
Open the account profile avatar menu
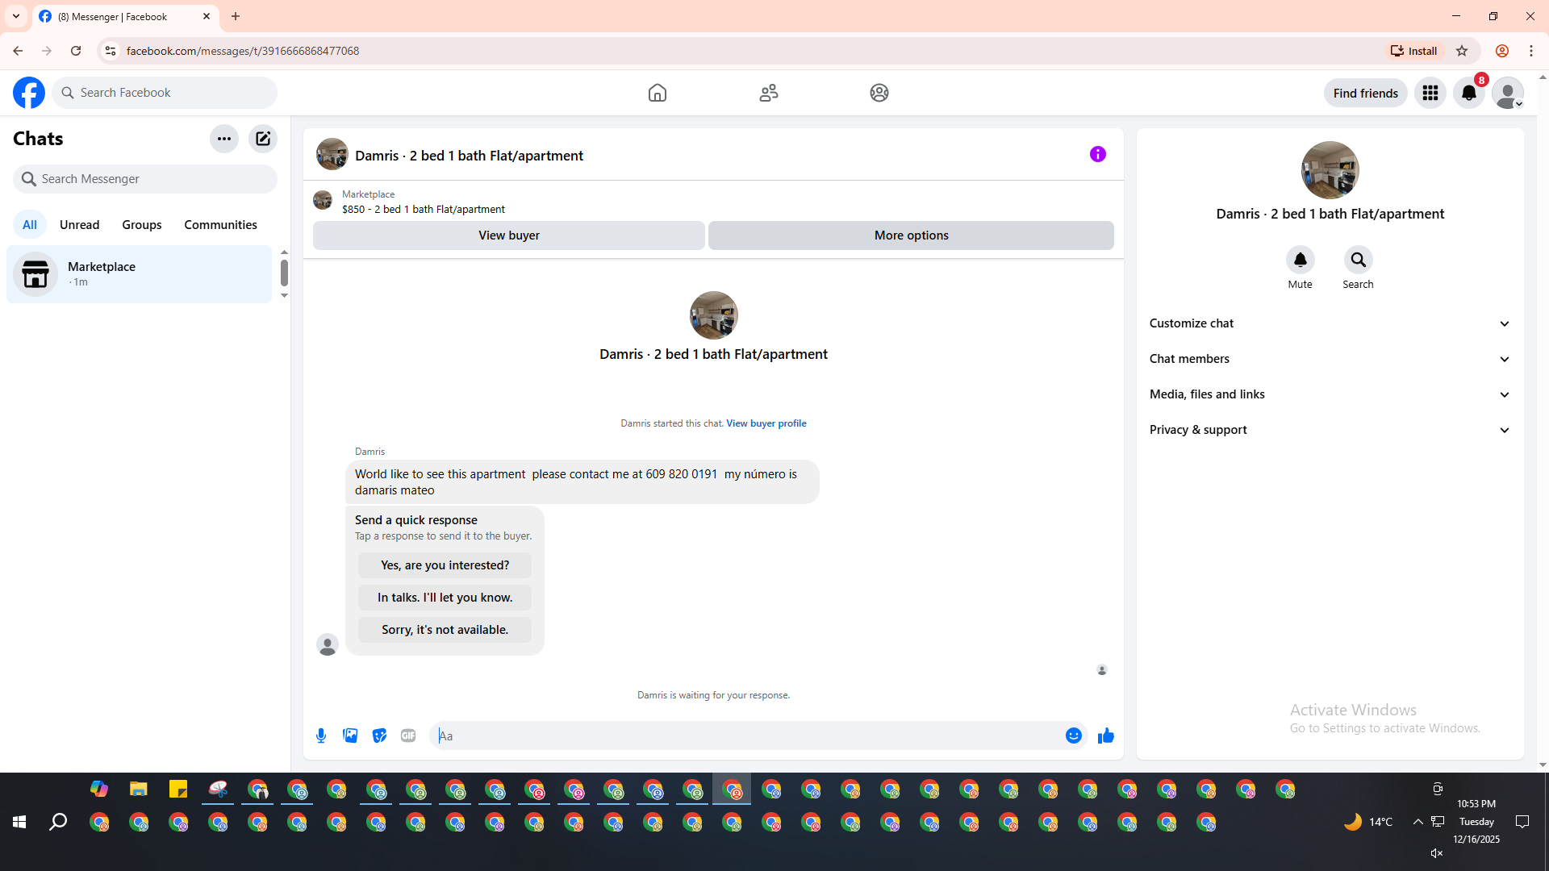1508,93
